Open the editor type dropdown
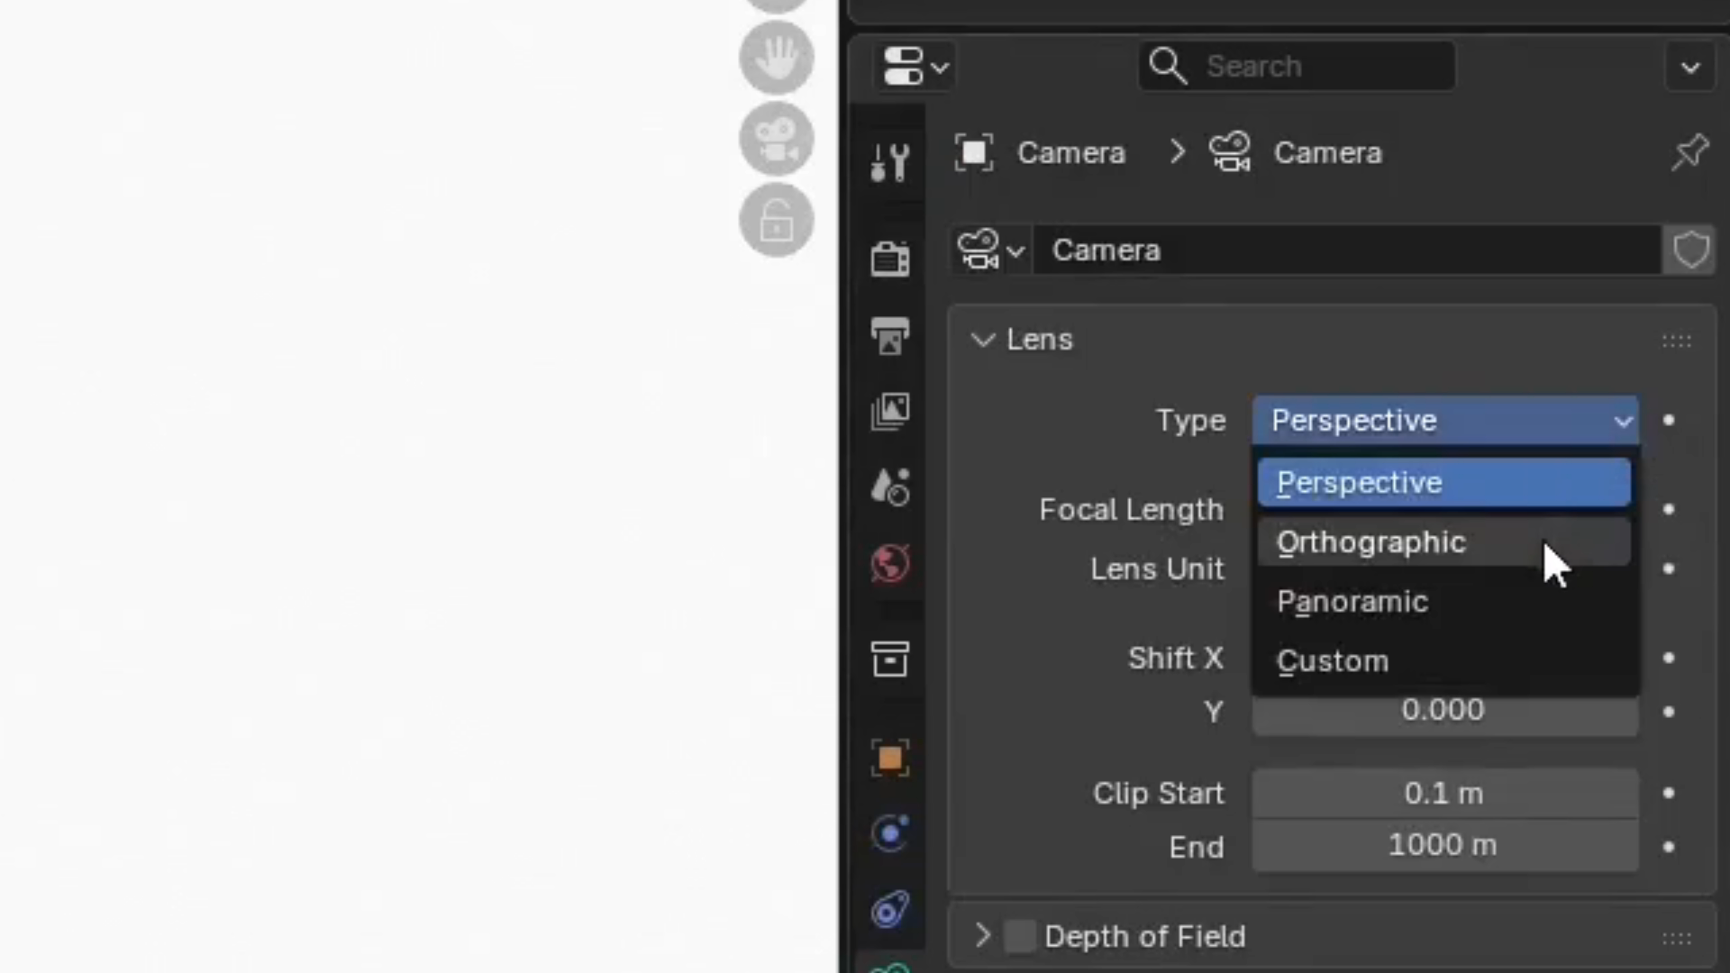The image size is (1730, 973). click(x=915, y=67)
